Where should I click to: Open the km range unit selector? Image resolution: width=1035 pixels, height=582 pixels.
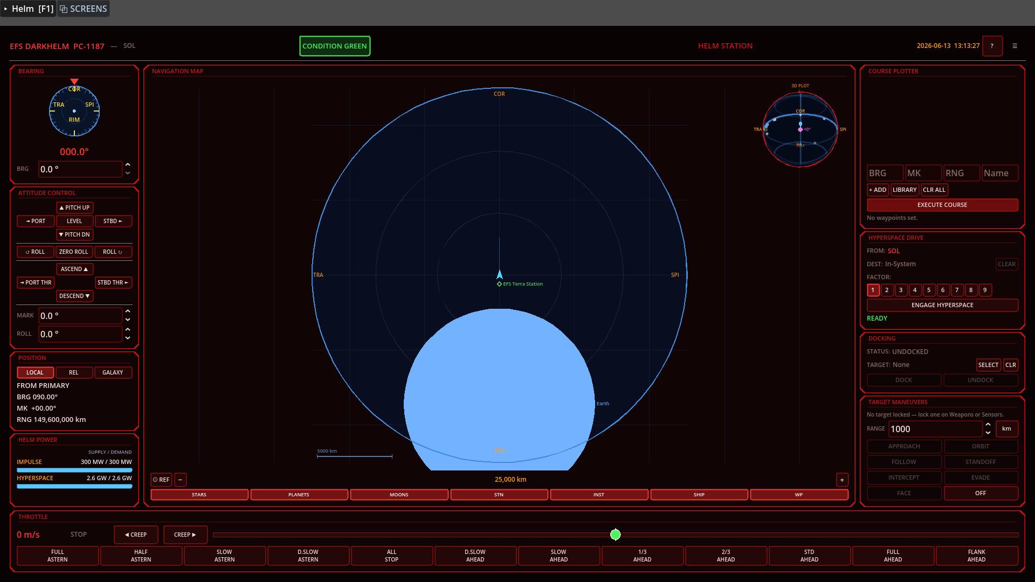click(x=1007, y=428)
